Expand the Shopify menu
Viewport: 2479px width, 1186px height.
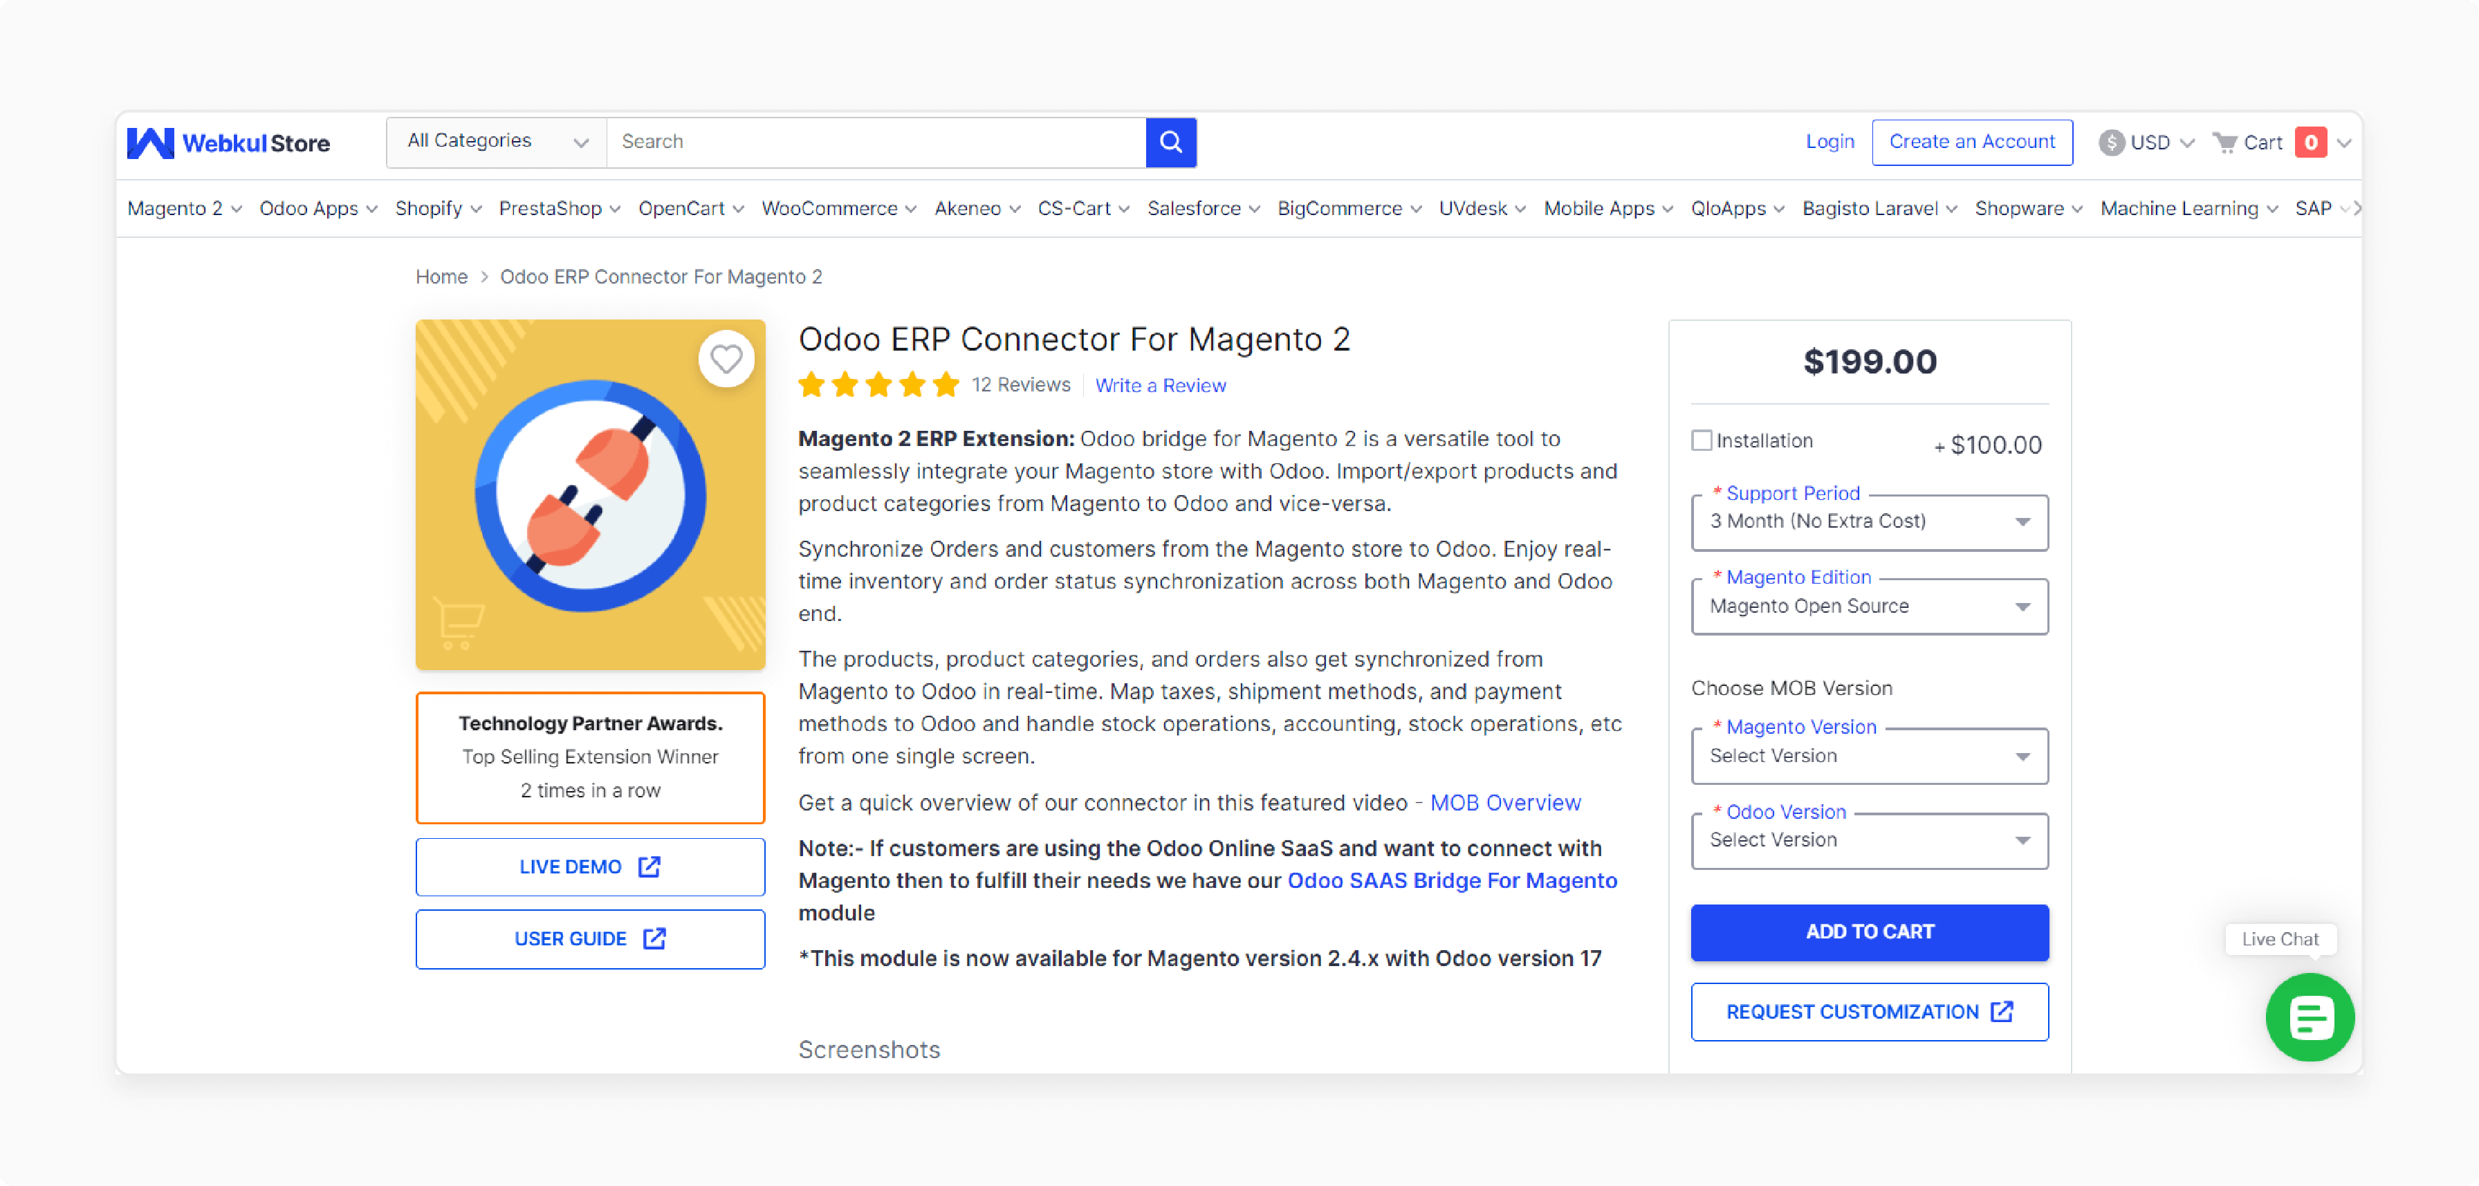(x=438, y=209)
